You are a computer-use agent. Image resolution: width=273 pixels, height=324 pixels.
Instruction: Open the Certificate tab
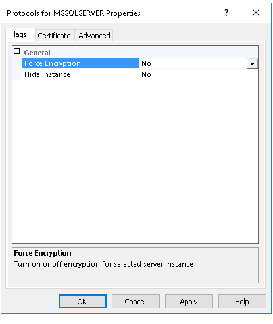coord(55,36)
